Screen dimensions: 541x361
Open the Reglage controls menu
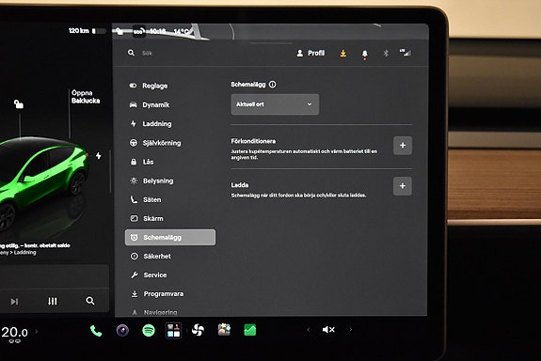(x=149, y=86)
